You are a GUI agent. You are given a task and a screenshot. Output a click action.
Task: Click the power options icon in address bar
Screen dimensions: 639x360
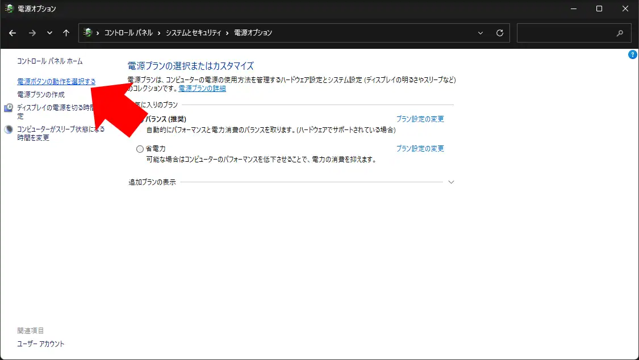[87, 33]
